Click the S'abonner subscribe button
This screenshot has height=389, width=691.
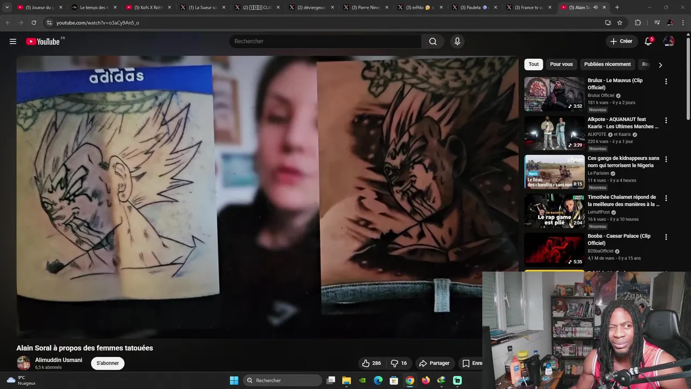point(107,363)
